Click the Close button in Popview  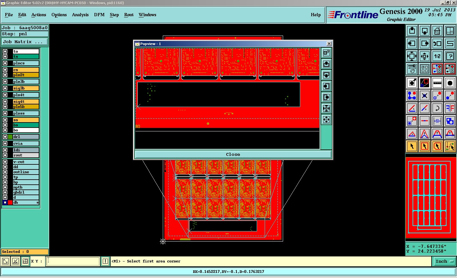click(233, 155)
